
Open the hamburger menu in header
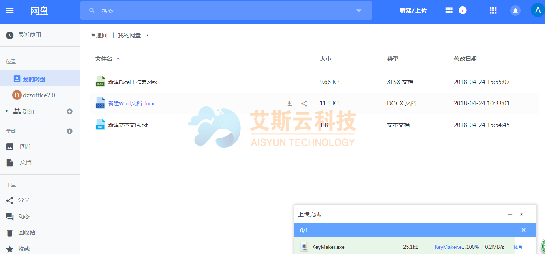tap(10, 11)
